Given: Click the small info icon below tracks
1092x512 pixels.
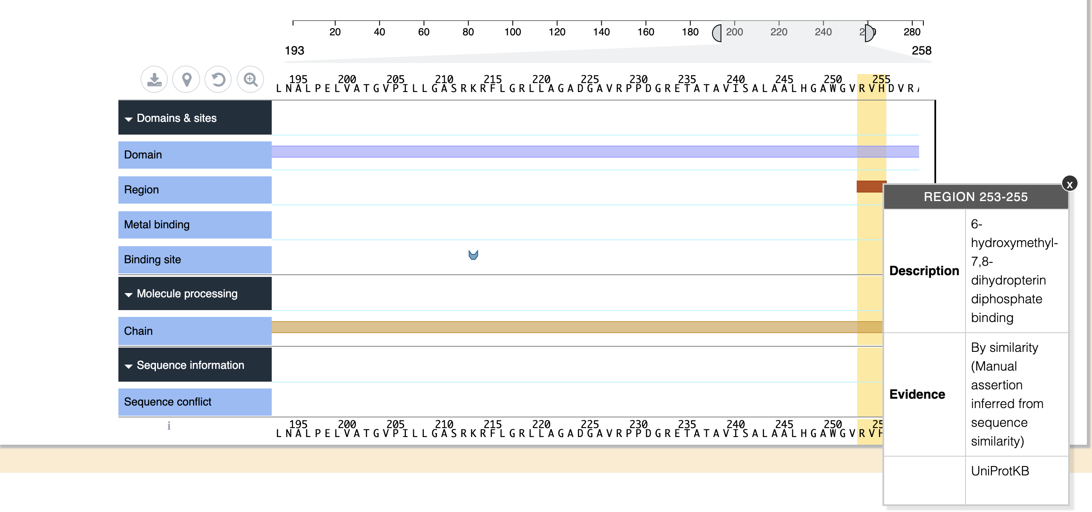Looking at the screenshot, I should (169, 426).
